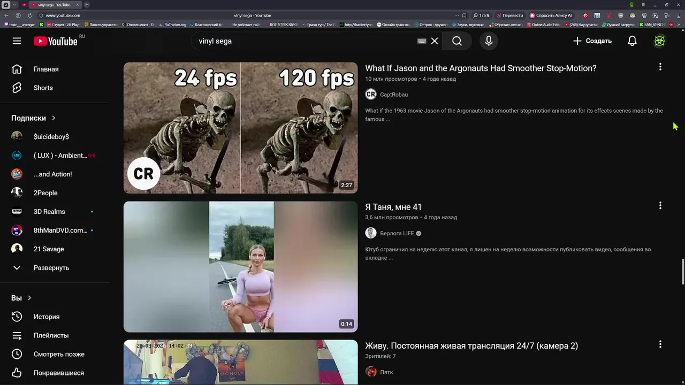
Task: Open the RuTracker.org bookmark
Action: 172,25
